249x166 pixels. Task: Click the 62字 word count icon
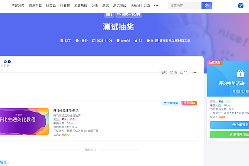[x=62, y=41]
